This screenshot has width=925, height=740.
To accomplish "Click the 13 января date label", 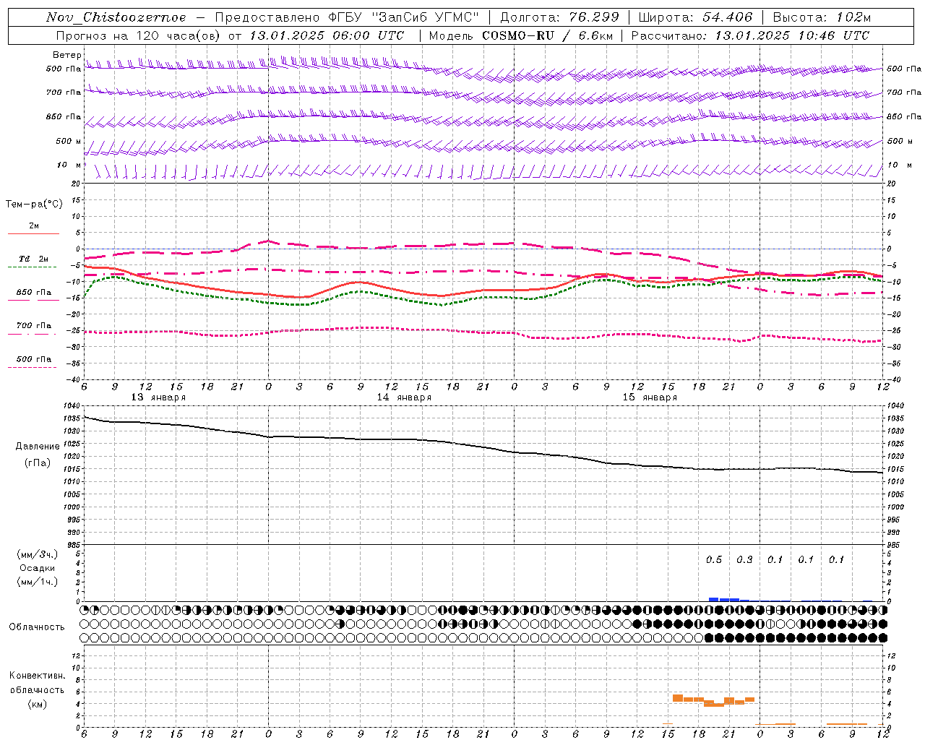I will click(158, 397).
